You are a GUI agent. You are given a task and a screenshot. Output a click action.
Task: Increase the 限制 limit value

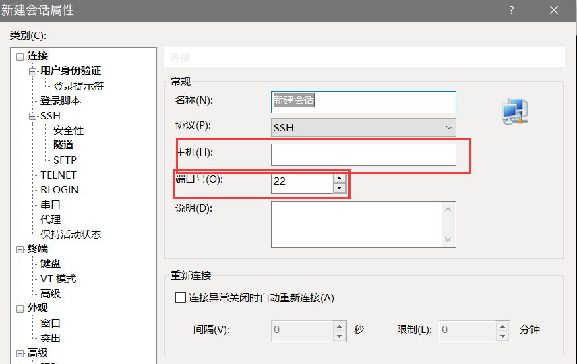pos(503,326)
